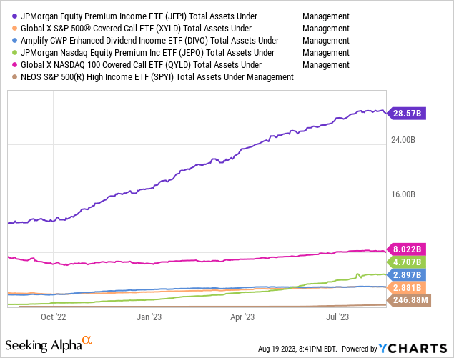Click the 2.897B blue value tag
Image resolution: width=454 pixels, height=358 pixels.
(x=405, y=274)
